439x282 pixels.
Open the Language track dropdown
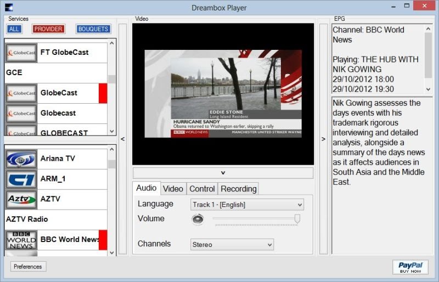click(247, 205)
